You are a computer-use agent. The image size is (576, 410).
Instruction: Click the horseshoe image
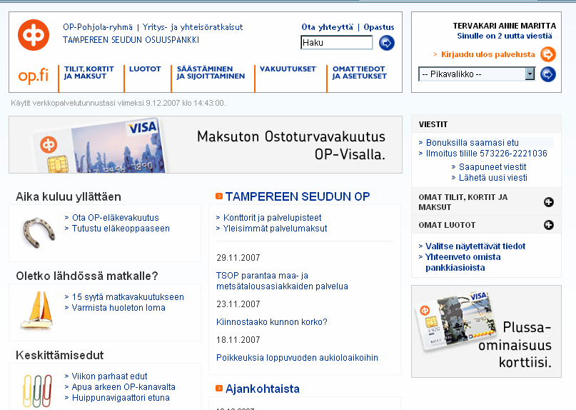[39, 232]
